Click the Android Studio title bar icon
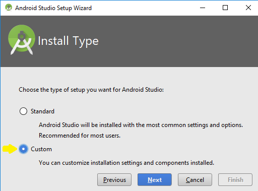The height and width of the screenshot is (191, 258). tap(9, 8)
